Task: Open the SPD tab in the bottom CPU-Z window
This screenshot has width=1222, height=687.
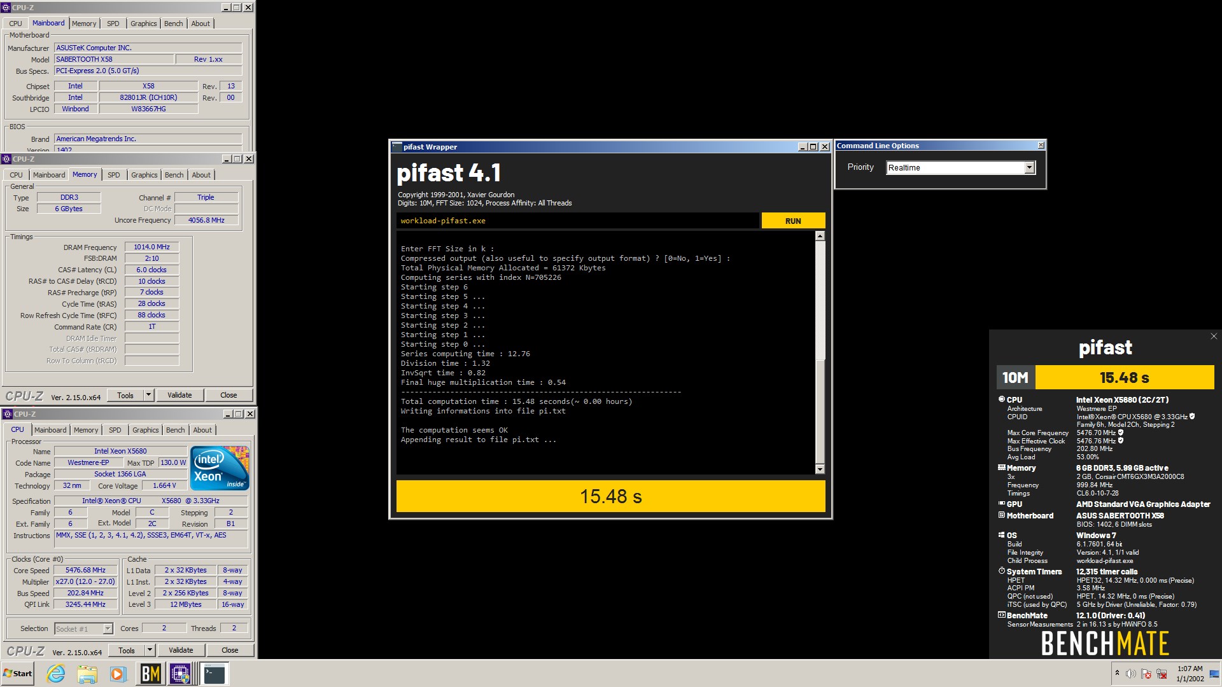Action: (x=115, y=430)
